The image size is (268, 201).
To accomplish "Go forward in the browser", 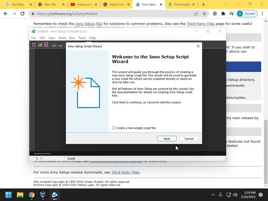I will pyautogui.click(x=14, y=14).
